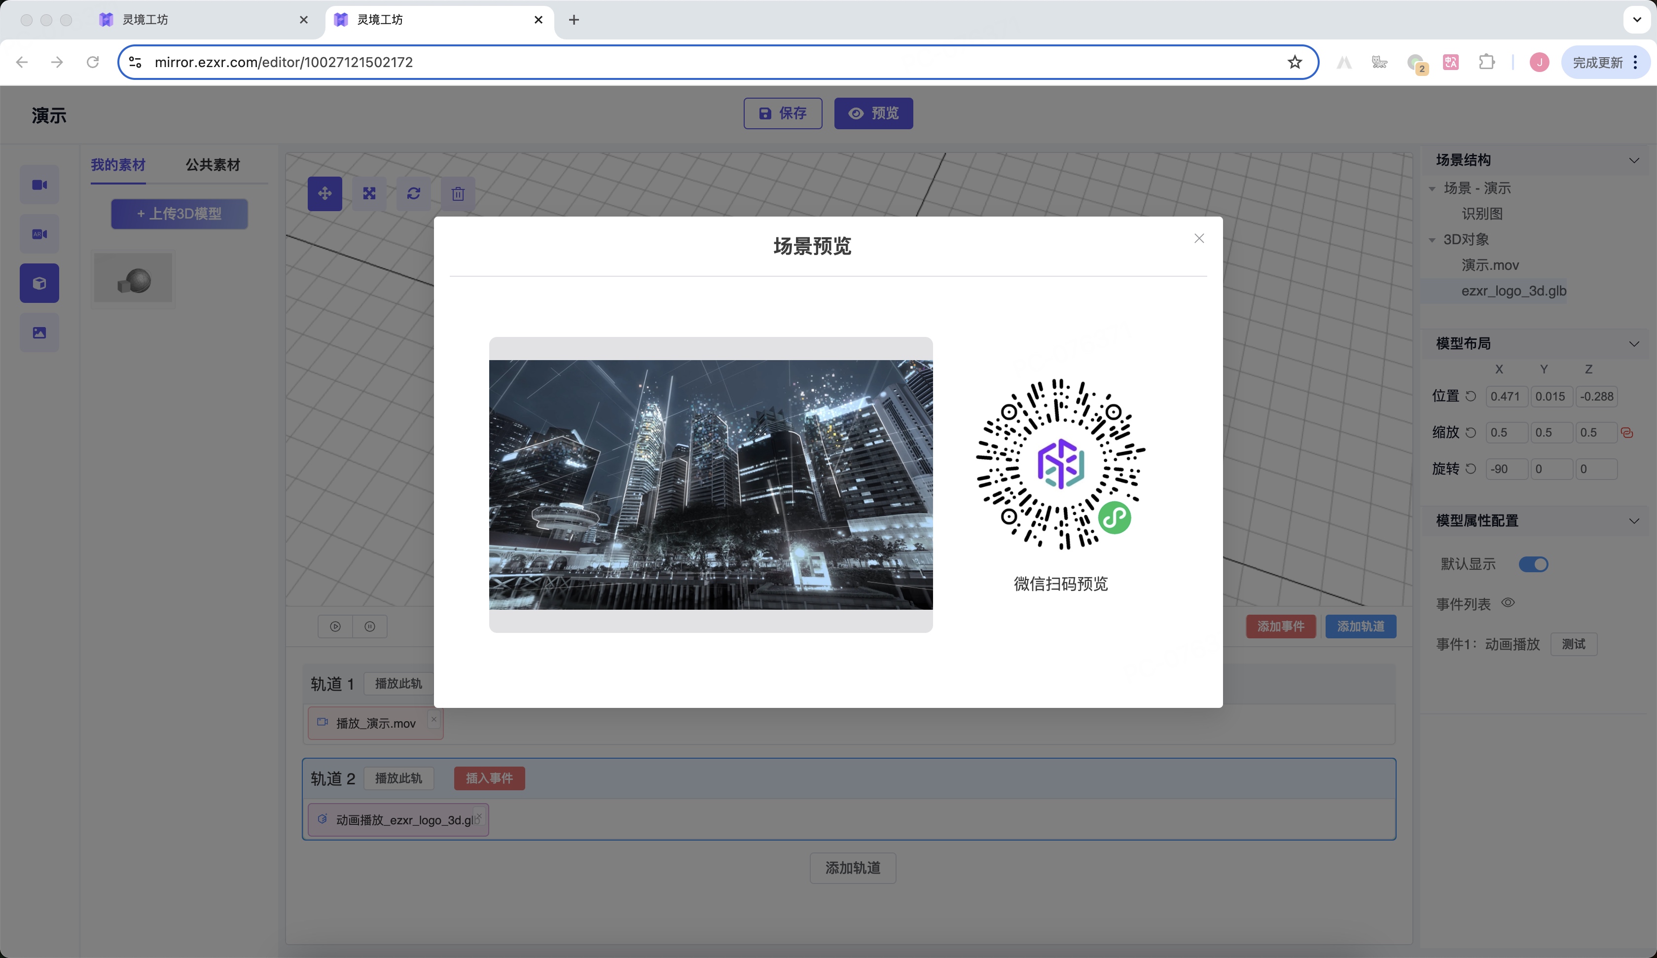Close the 场景预览 dialog
This screenshot has height=958, width=1657.
1199,238
